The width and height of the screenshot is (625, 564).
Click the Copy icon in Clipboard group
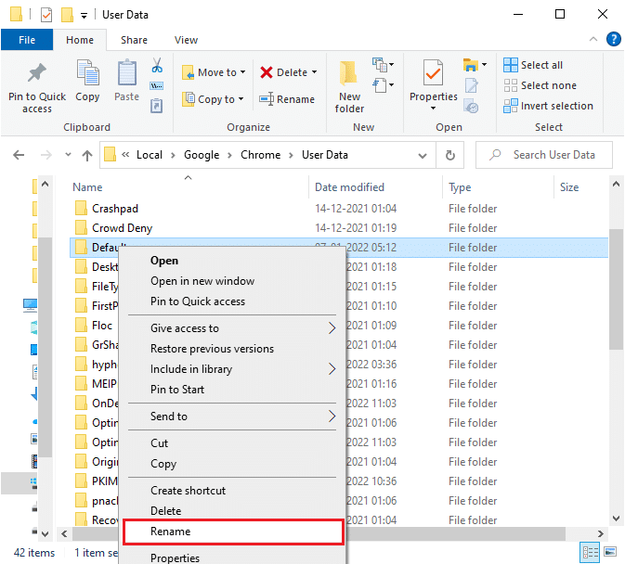click(87, 73)
